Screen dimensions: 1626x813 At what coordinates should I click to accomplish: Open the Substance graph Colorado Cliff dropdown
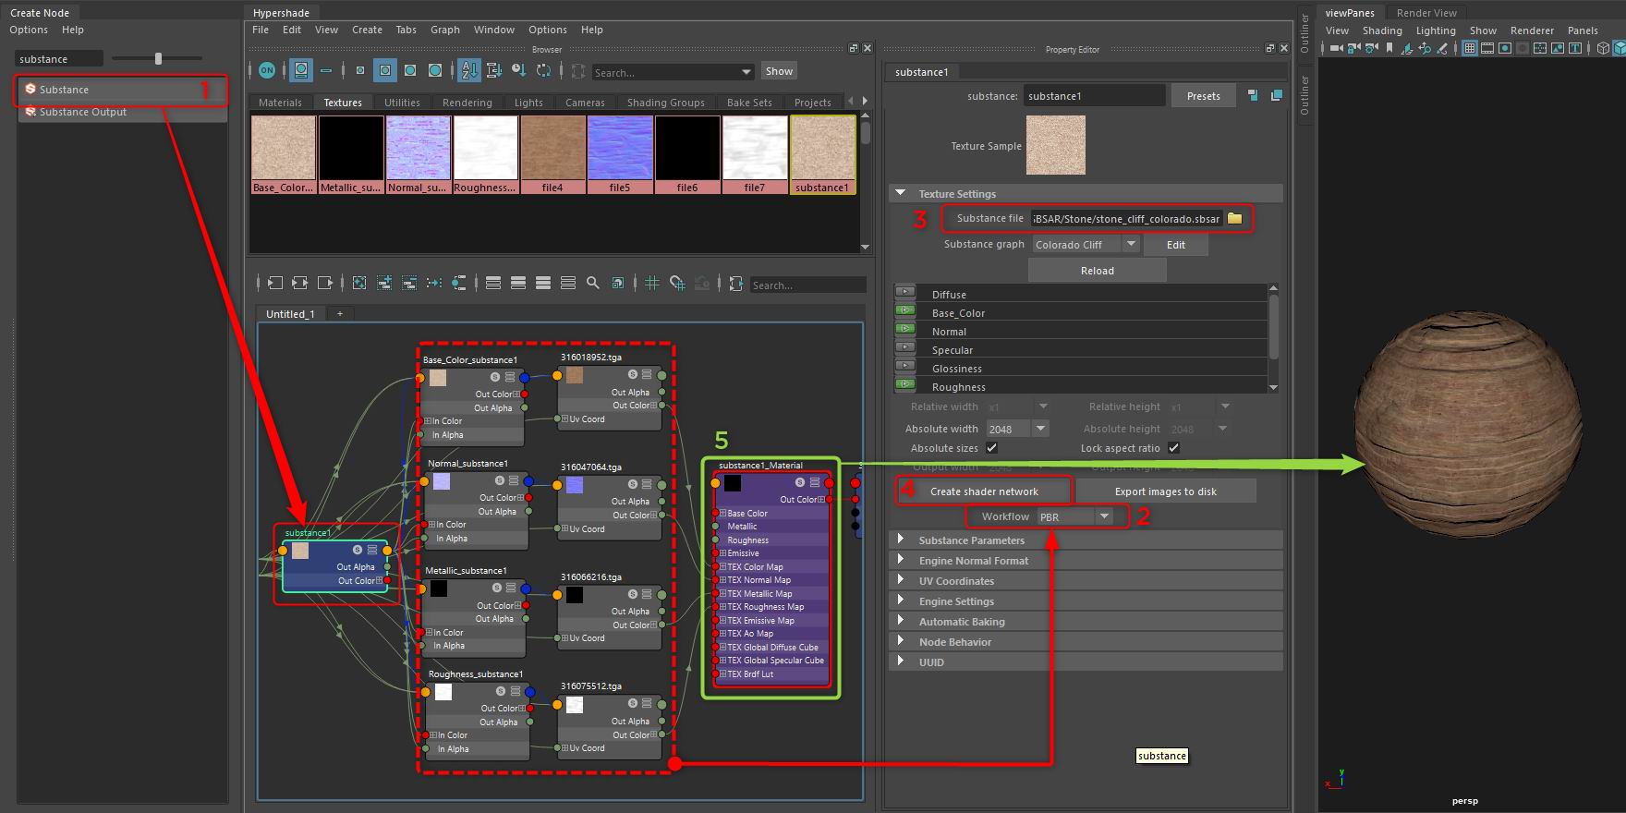(x=1086, y=245)
